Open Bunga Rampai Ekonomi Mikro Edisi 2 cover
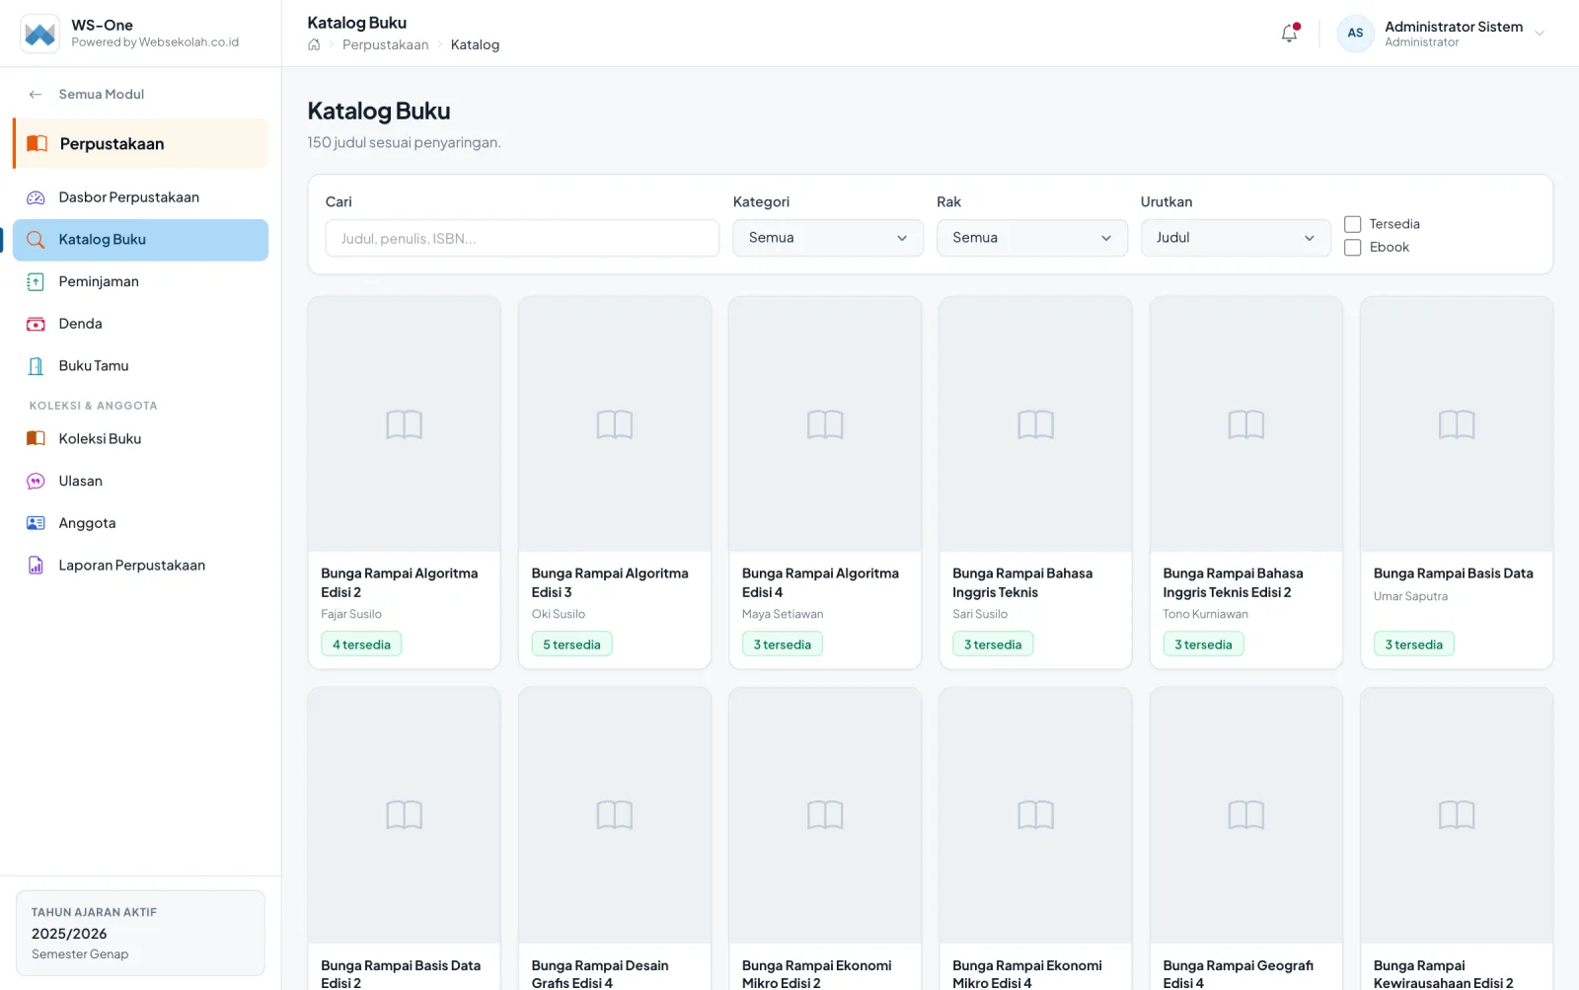Viewport: 1579px width, 990px height. (x=825, y=815)
